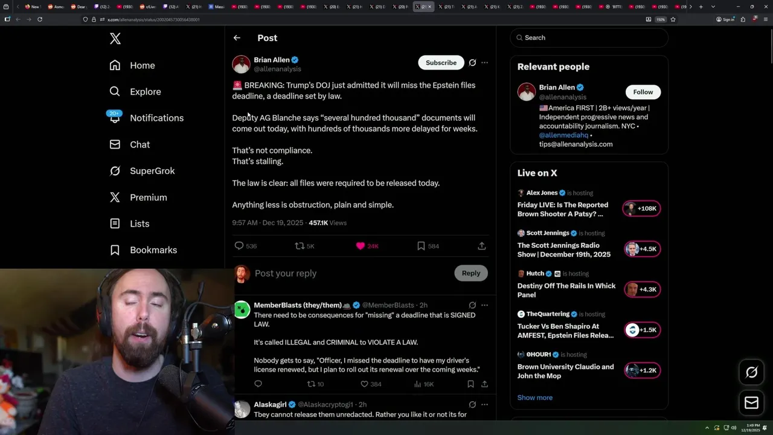Image resolution: width=773 pixels, height=435 pixels.
Task: Open Chat in the sidebar
Action: (129, 144)
